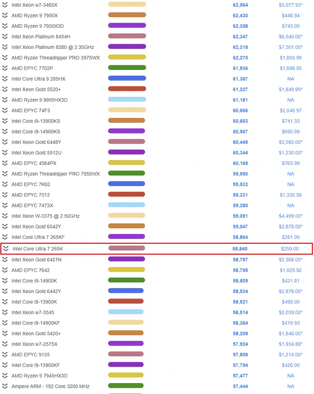This screenshot has height=394, width=314.
Task: Open the AMD EPYC 74F3 link
Action: click(x=31, y=111)
